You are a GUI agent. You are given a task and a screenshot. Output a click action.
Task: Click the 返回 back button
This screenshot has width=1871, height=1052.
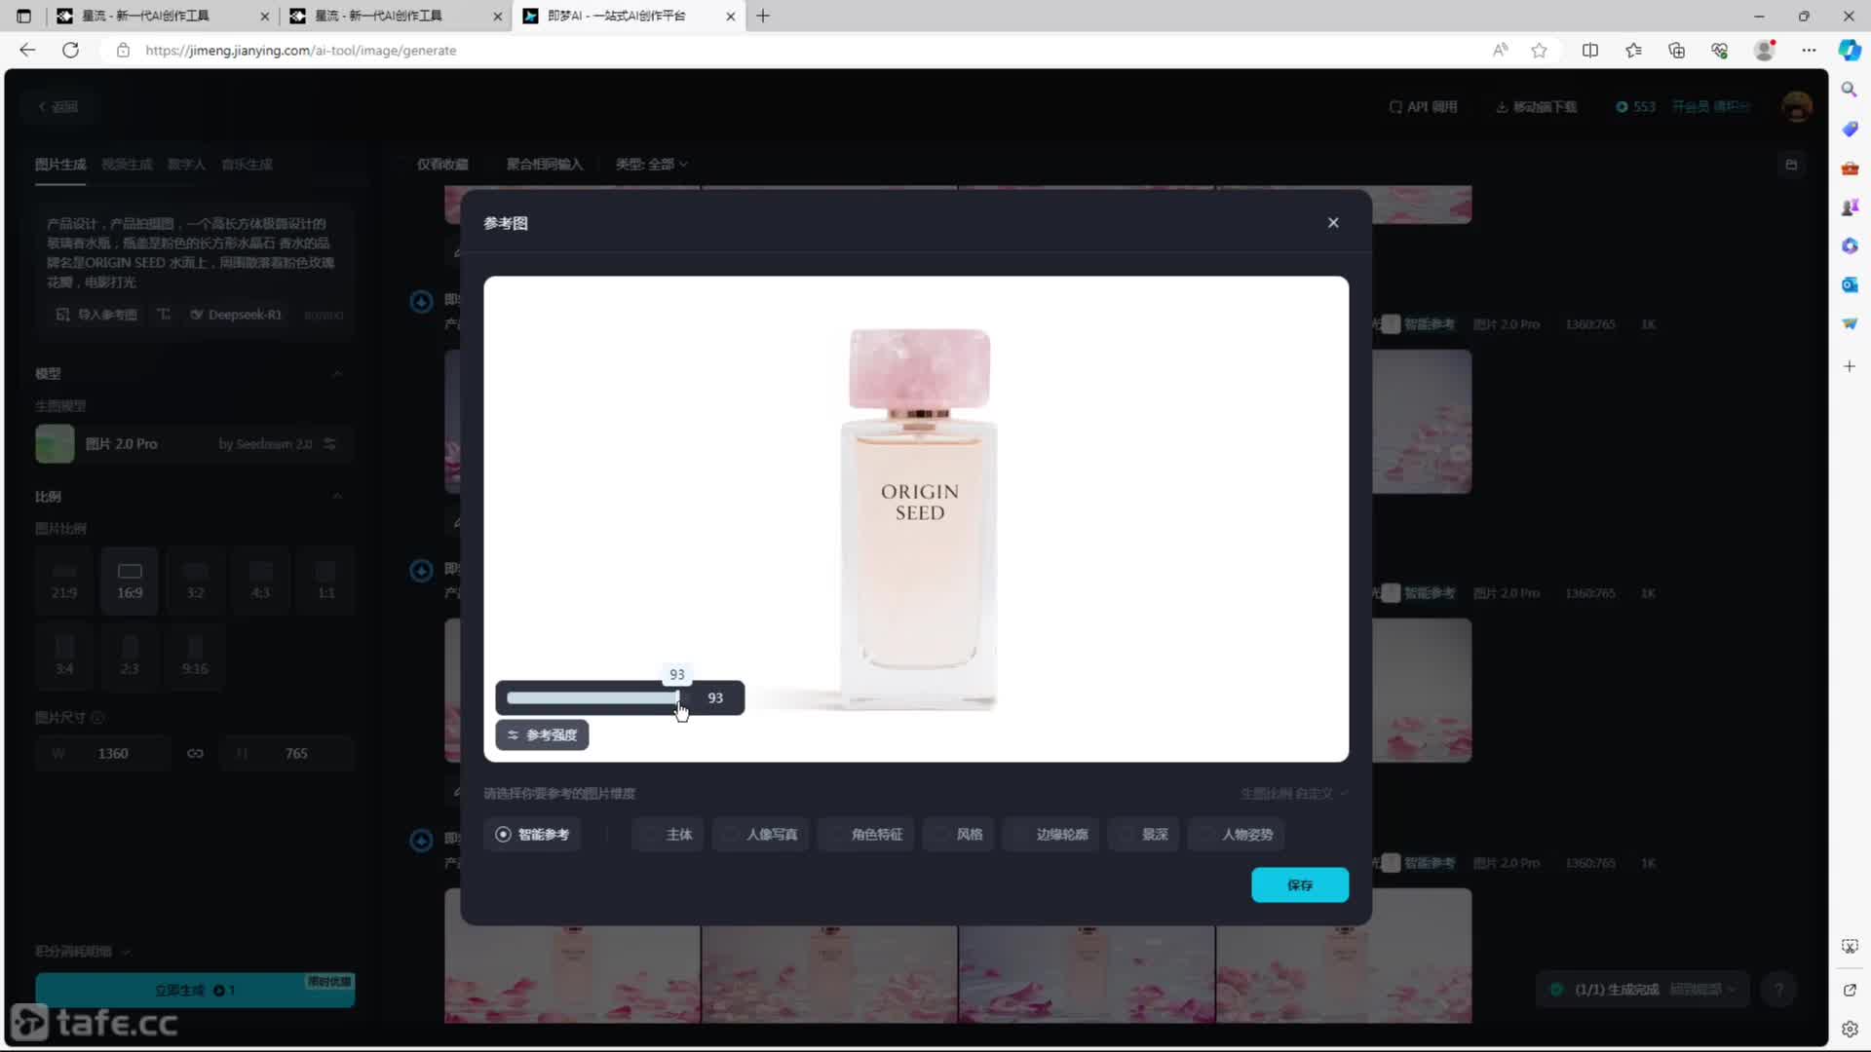click(57, 106)
